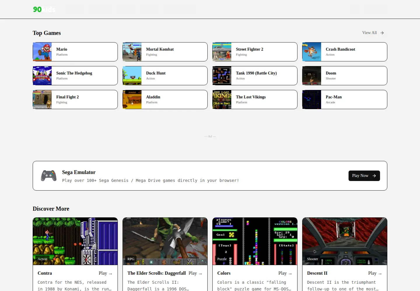
Task: Open the Duck Hunt thumbnail
Action: (132, 76)
